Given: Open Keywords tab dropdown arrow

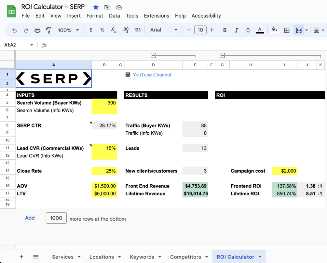Looking at the screenshot, I should click(x=160, y=257).
